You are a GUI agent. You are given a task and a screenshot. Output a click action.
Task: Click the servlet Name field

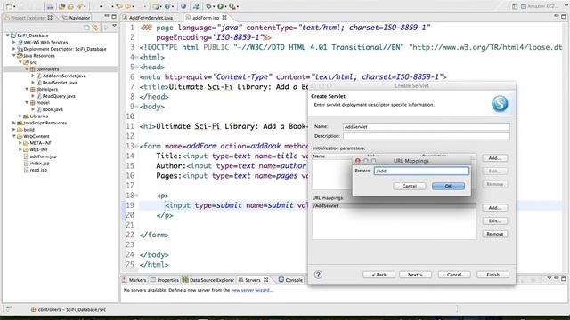[x=426, y=126]
